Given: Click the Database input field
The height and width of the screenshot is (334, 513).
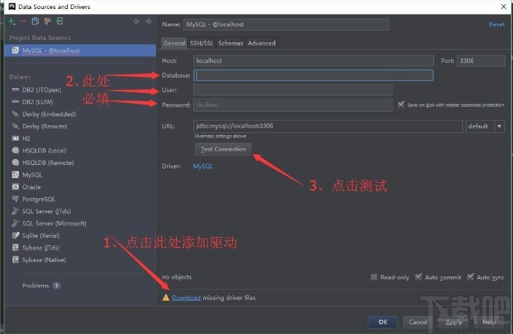Looking at the screenshot, I should point(313,76).
